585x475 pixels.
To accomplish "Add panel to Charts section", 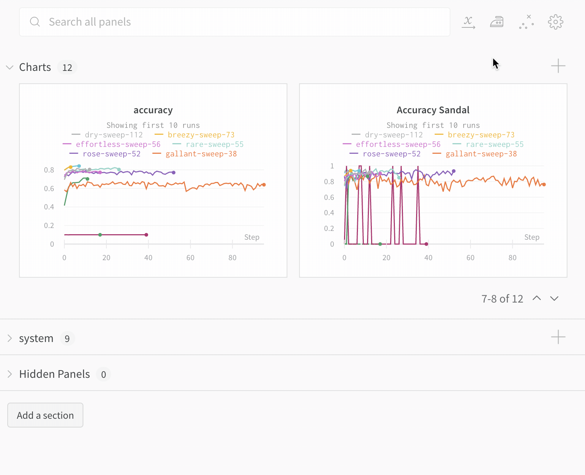I will 558,66.
